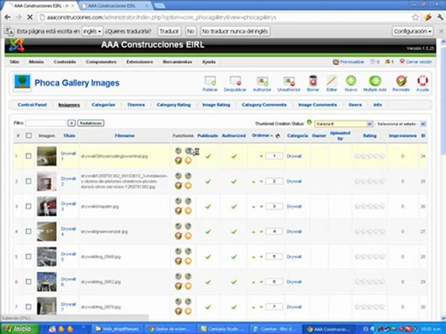This screenshot has width=446, height=334.
Task: Click No traducir nunca del inglés button
Action: 235,31
